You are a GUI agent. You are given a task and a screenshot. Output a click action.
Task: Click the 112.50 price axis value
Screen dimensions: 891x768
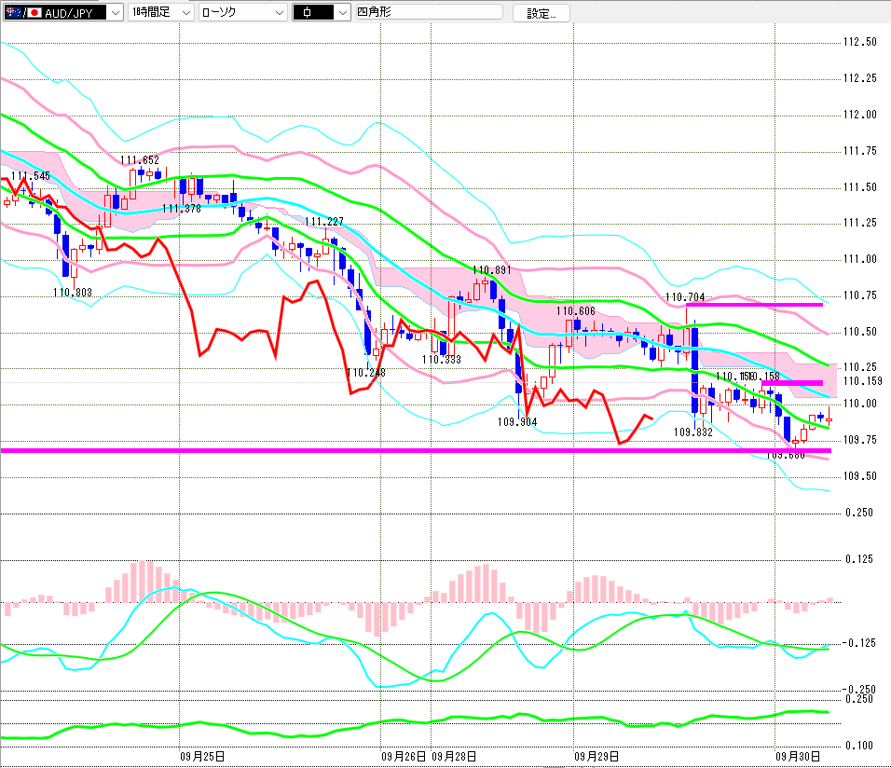coord(860,42)
